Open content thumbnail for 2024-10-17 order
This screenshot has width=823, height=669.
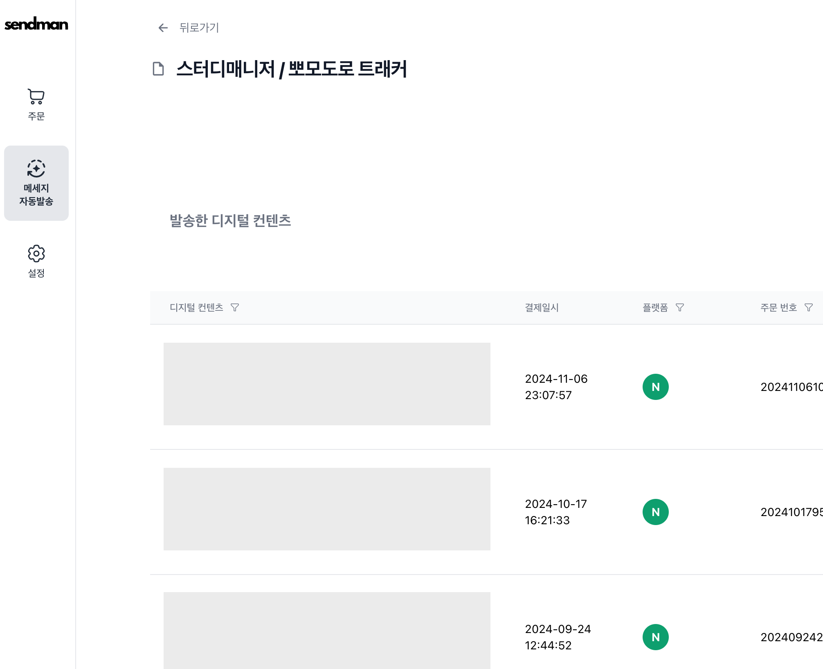tap(327, 509)
